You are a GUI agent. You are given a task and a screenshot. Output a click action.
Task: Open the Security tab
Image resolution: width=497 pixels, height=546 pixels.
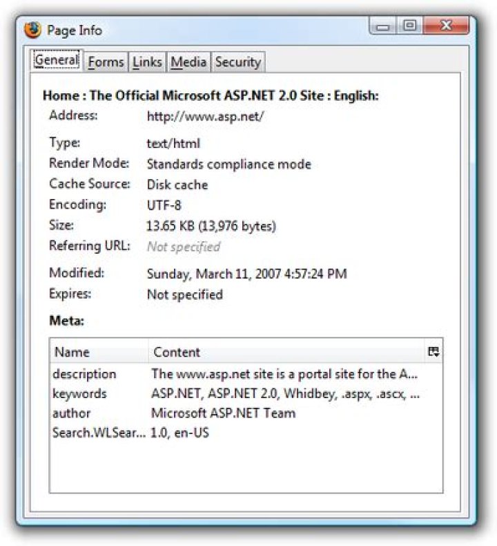tap(238, 62)
